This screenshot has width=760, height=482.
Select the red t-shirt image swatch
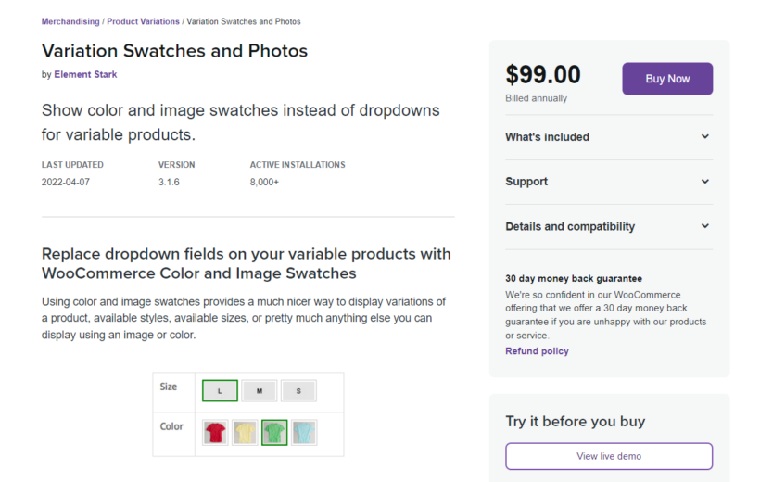point(215,432)
